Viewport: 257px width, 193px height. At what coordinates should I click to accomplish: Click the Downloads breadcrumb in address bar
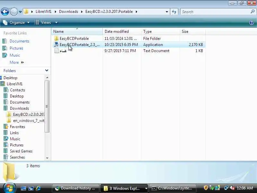(68, 12)
